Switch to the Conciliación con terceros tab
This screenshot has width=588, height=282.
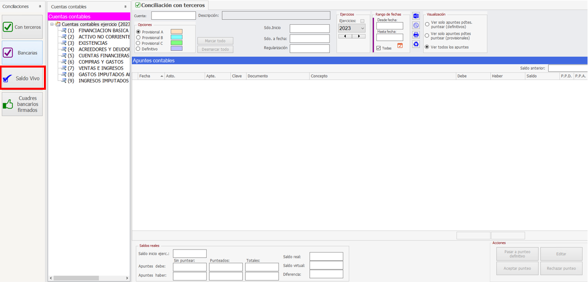170,5
